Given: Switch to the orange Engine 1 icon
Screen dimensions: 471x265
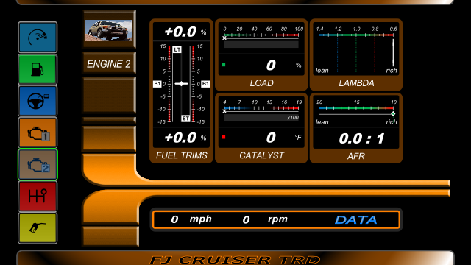Looking at the screenshot, I should click(38, 132).
